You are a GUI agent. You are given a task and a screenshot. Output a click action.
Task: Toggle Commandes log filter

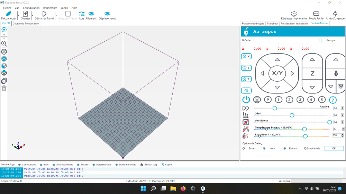tap(19, 165)
